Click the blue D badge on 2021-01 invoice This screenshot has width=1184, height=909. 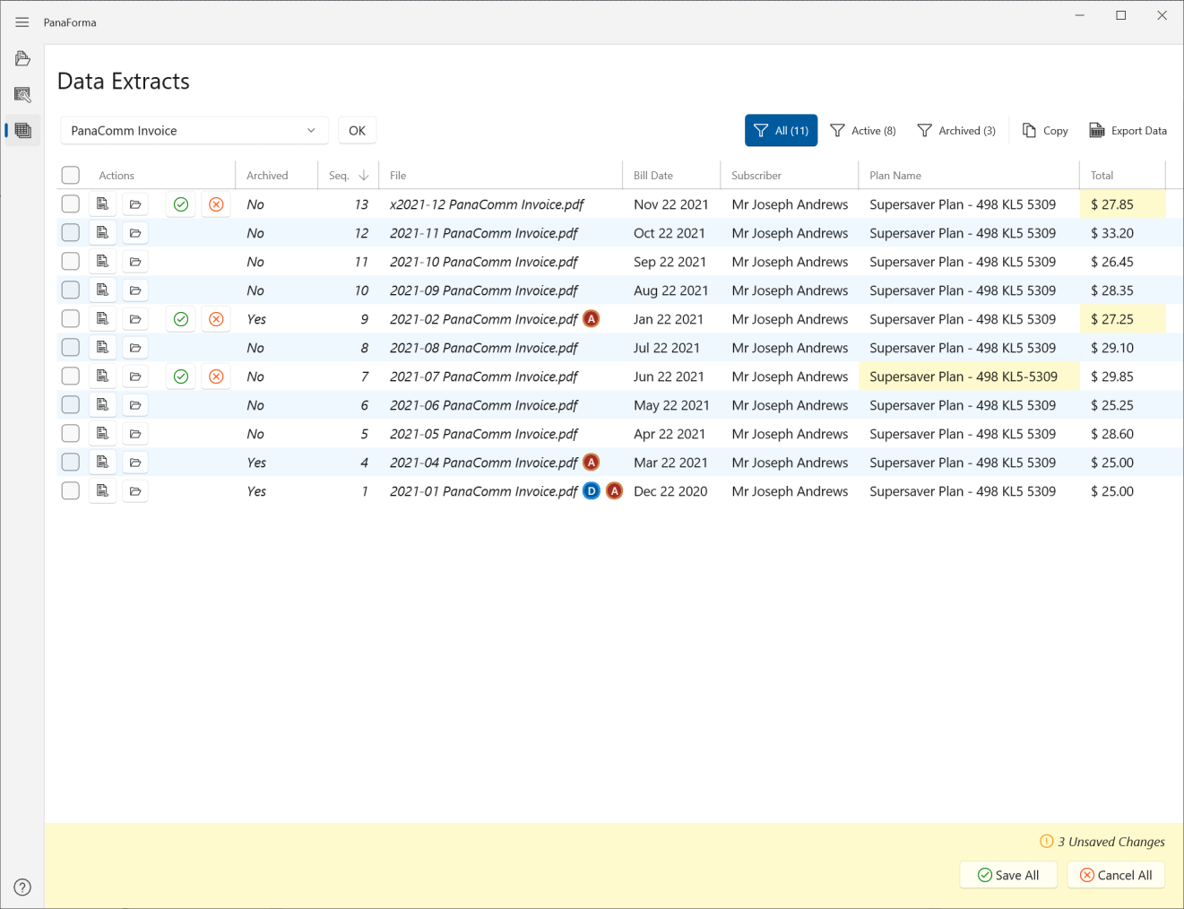592,491
